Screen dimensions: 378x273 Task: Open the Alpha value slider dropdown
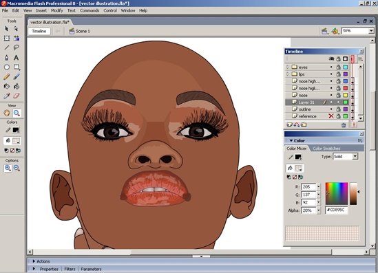[319, 210]
